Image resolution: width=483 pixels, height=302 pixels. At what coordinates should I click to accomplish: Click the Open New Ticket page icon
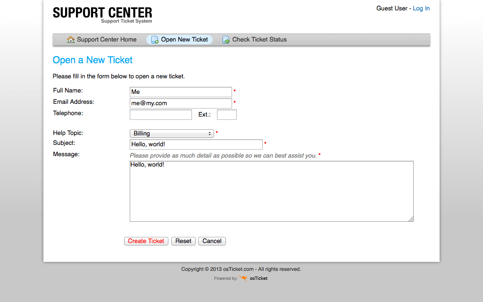pyautogui.click(x=155, y=40)
